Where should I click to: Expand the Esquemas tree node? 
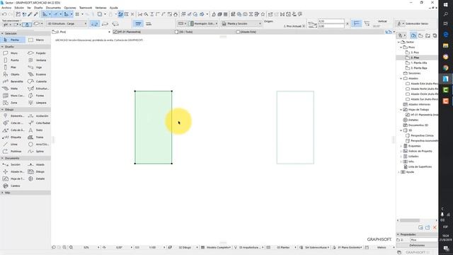tap(401, 146)
